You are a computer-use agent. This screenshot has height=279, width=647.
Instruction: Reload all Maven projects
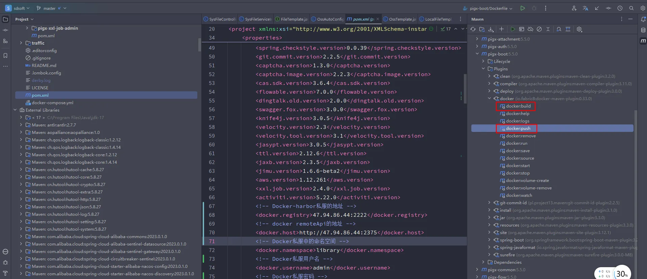point(473,29)
